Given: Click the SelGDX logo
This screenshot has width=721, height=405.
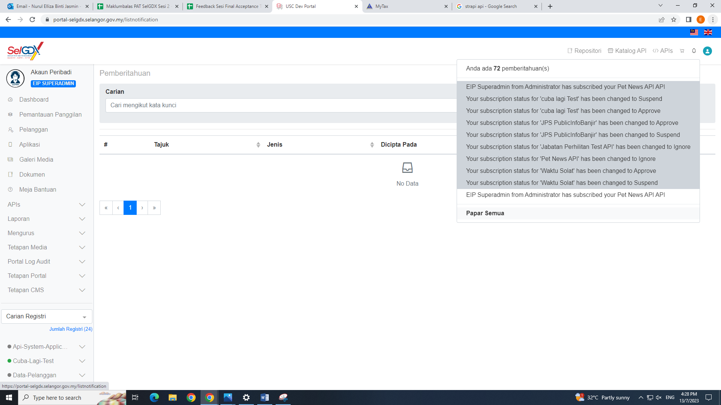Looking at the screenshot, I should (25, 51).
